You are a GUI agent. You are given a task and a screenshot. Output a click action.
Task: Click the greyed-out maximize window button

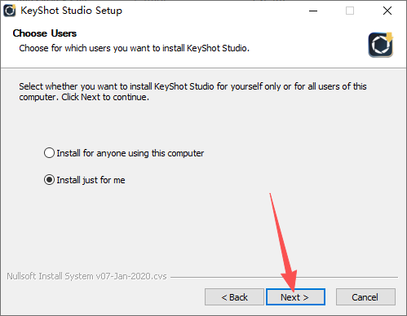[x=350, y=11]
